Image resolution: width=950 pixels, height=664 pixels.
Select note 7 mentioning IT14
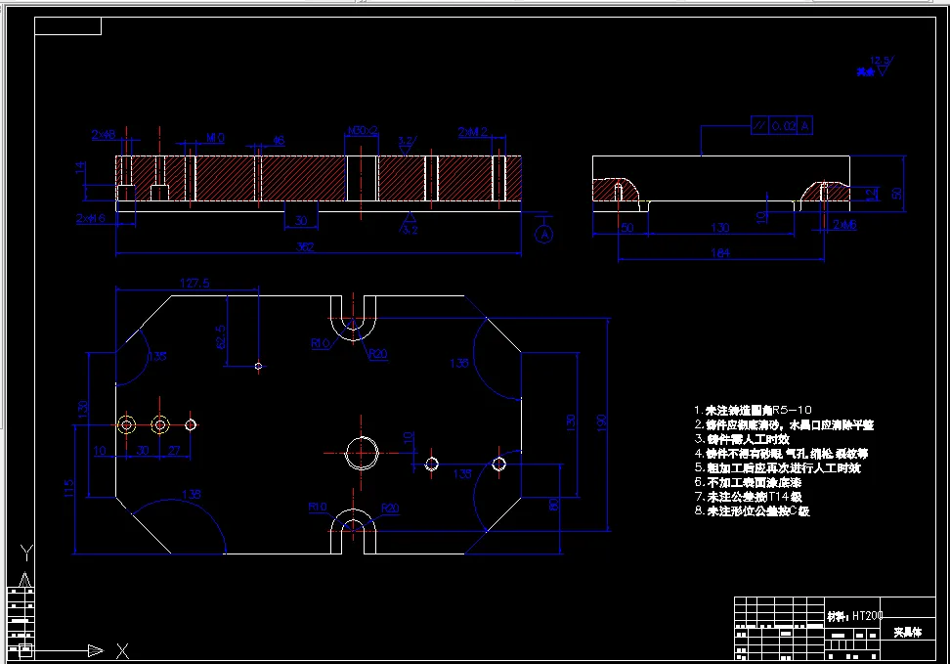(x=749, y=497)
